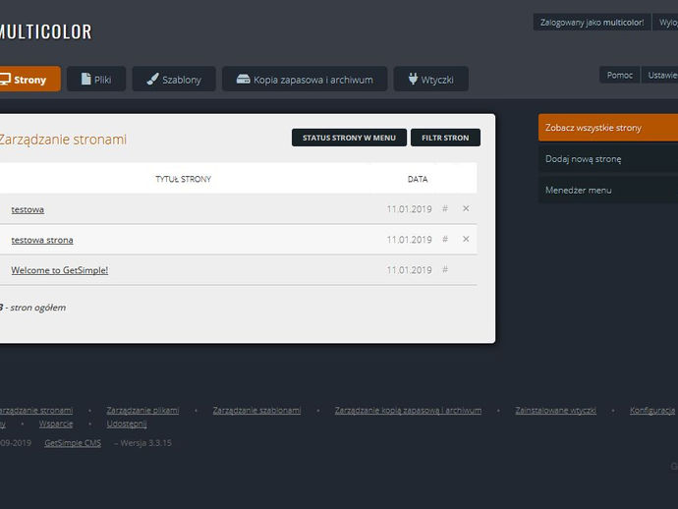Image resolution: width=678 pixels, height=509 pixels.
Task: Click the brush icon on Szablony tab
Action: 152,79
